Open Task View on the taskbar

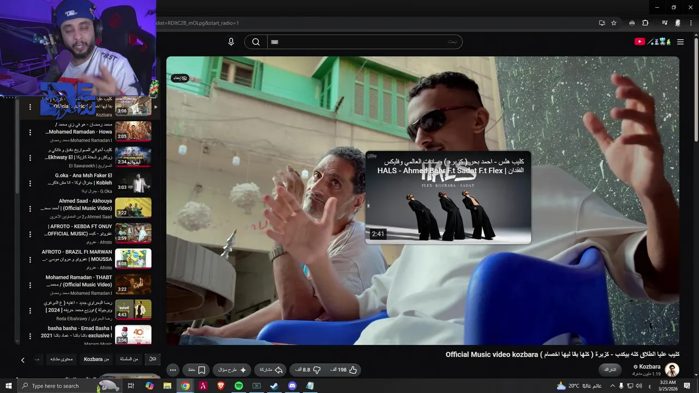[131, 386]
